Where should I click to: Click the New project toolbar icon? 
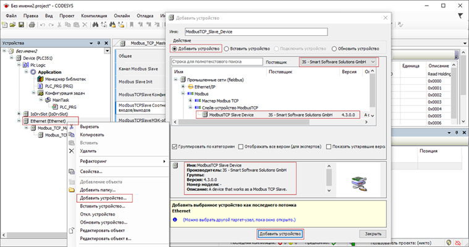click(x=4, y=25)
